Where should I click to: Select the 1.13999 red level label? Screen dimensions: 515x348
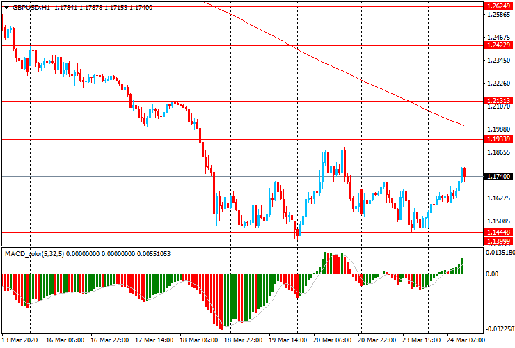click(498, 242)
